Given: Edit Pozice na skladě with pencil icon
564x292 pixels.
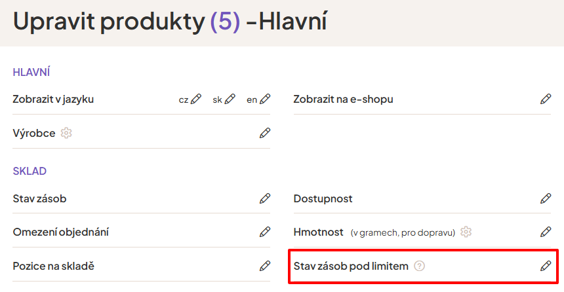Looking at the screenshot, I should (265, 266).
